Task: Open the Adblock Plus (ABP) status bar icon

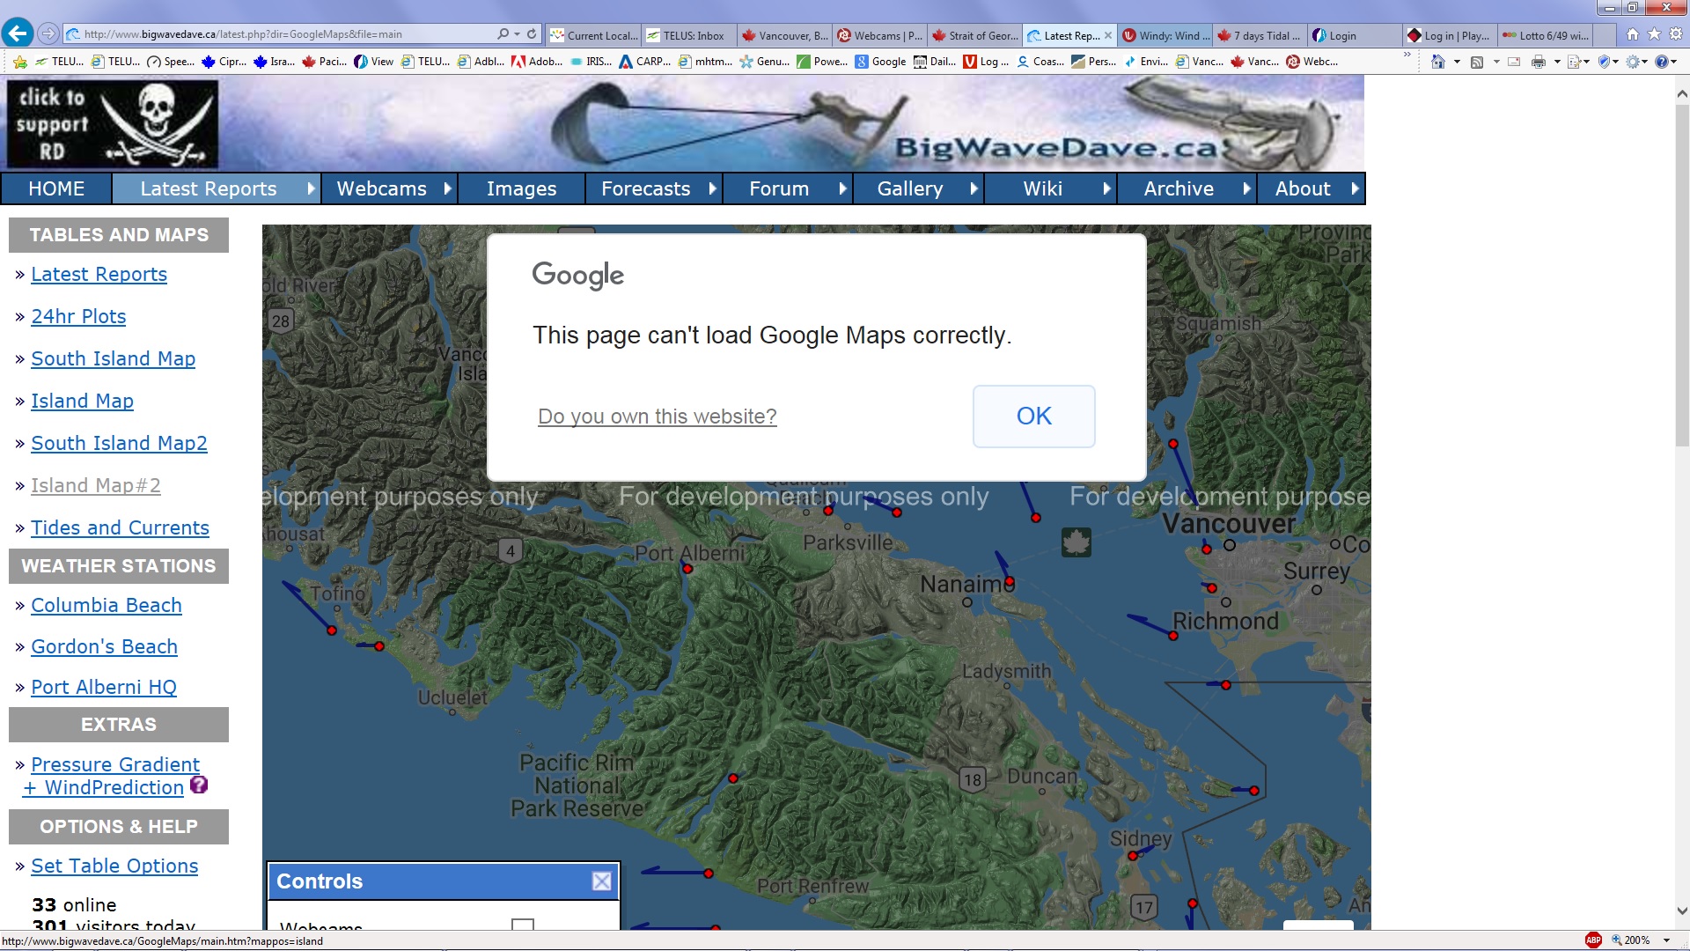Action: pos(1596,940)
